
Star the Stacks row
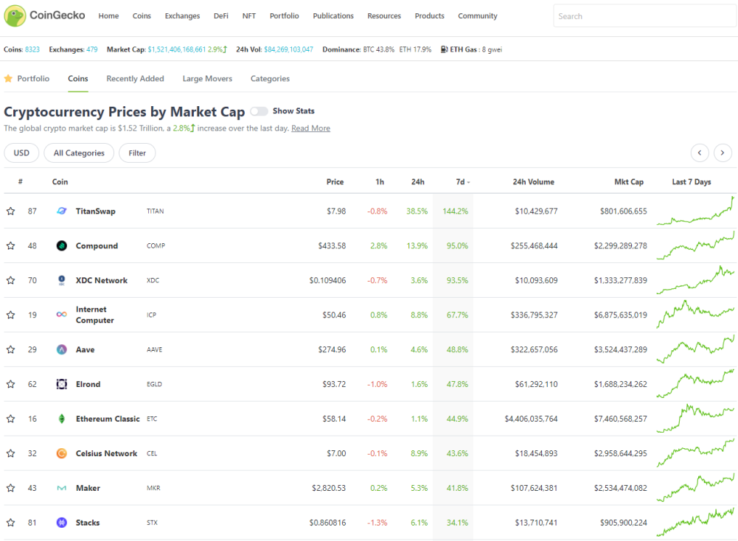point(10,523)
